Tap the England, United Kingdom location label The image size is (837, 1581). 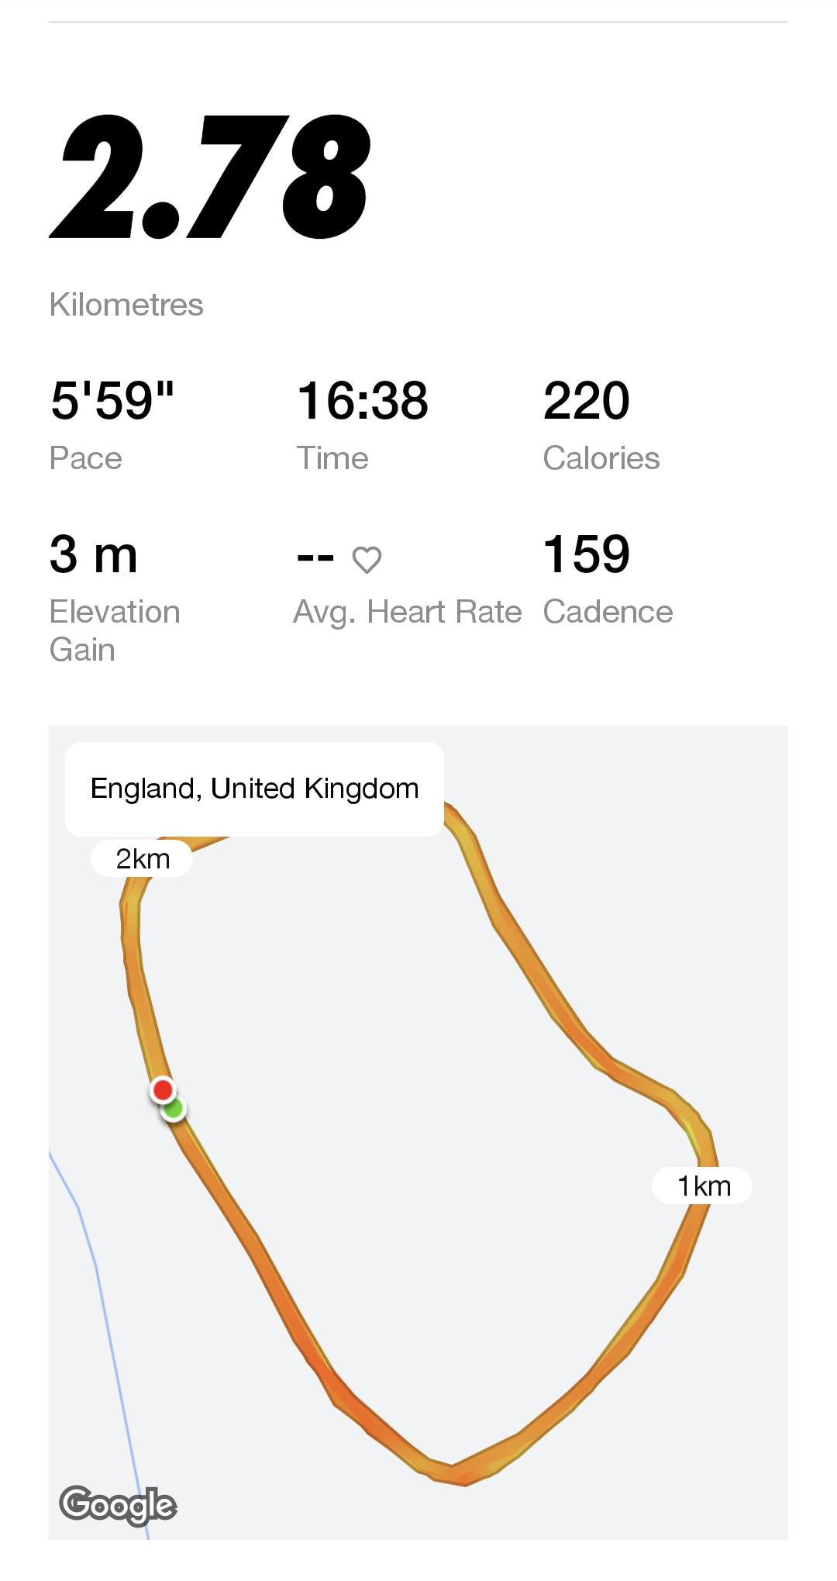coord(254,789)
